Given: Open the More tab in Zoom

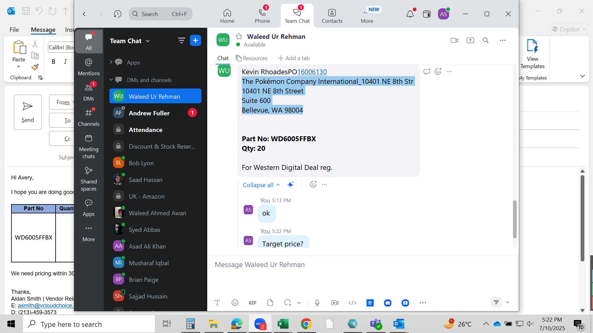Looking at the screenshot, I should click(367, 16).
